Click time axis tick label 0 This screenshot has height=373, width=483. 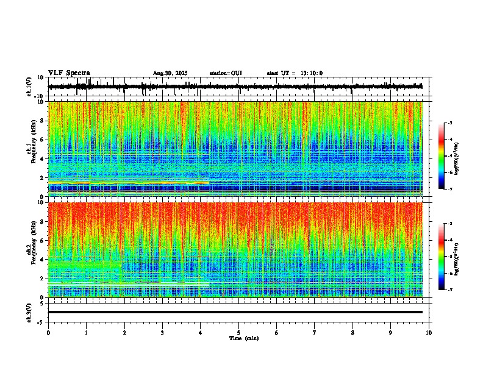(48, 333)
